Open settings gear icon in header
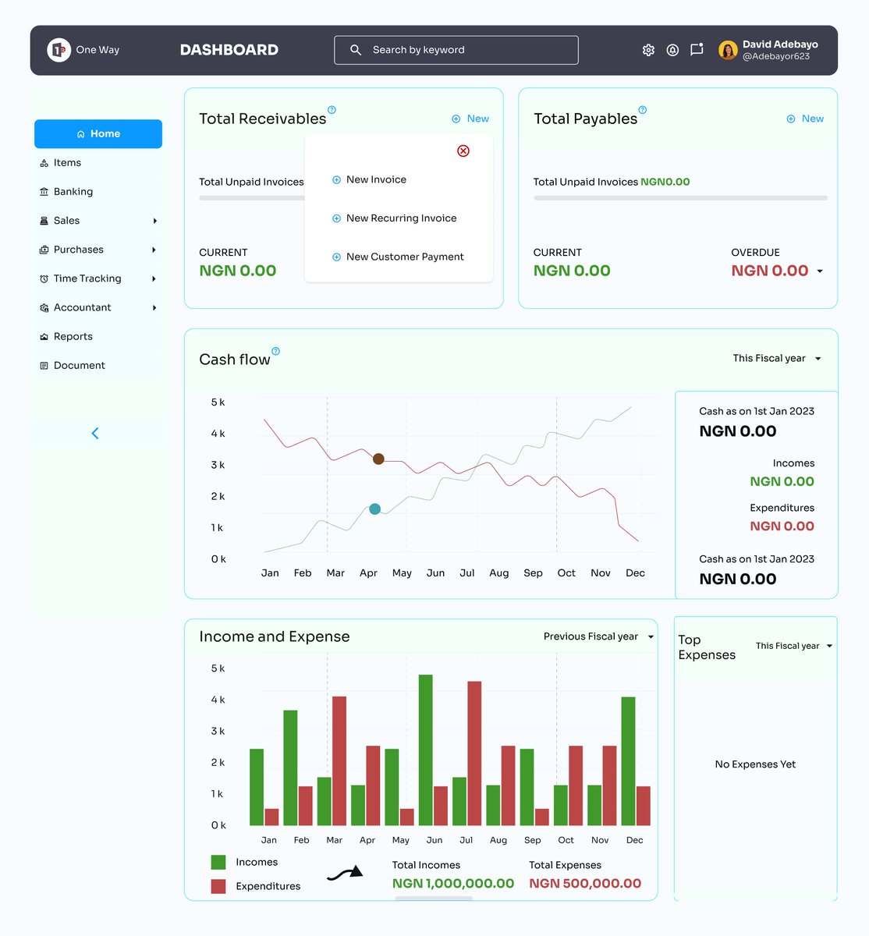869x936 pixels. (x=648, y=50)
